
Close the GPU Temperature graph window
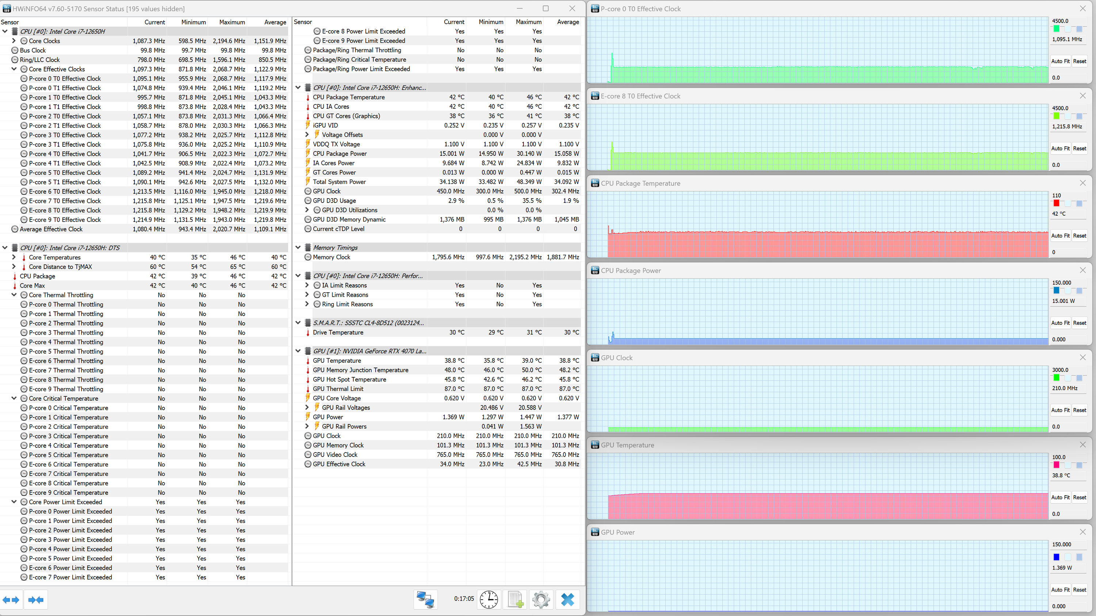[1082, 445]
